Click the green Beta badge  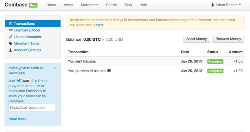33,5
